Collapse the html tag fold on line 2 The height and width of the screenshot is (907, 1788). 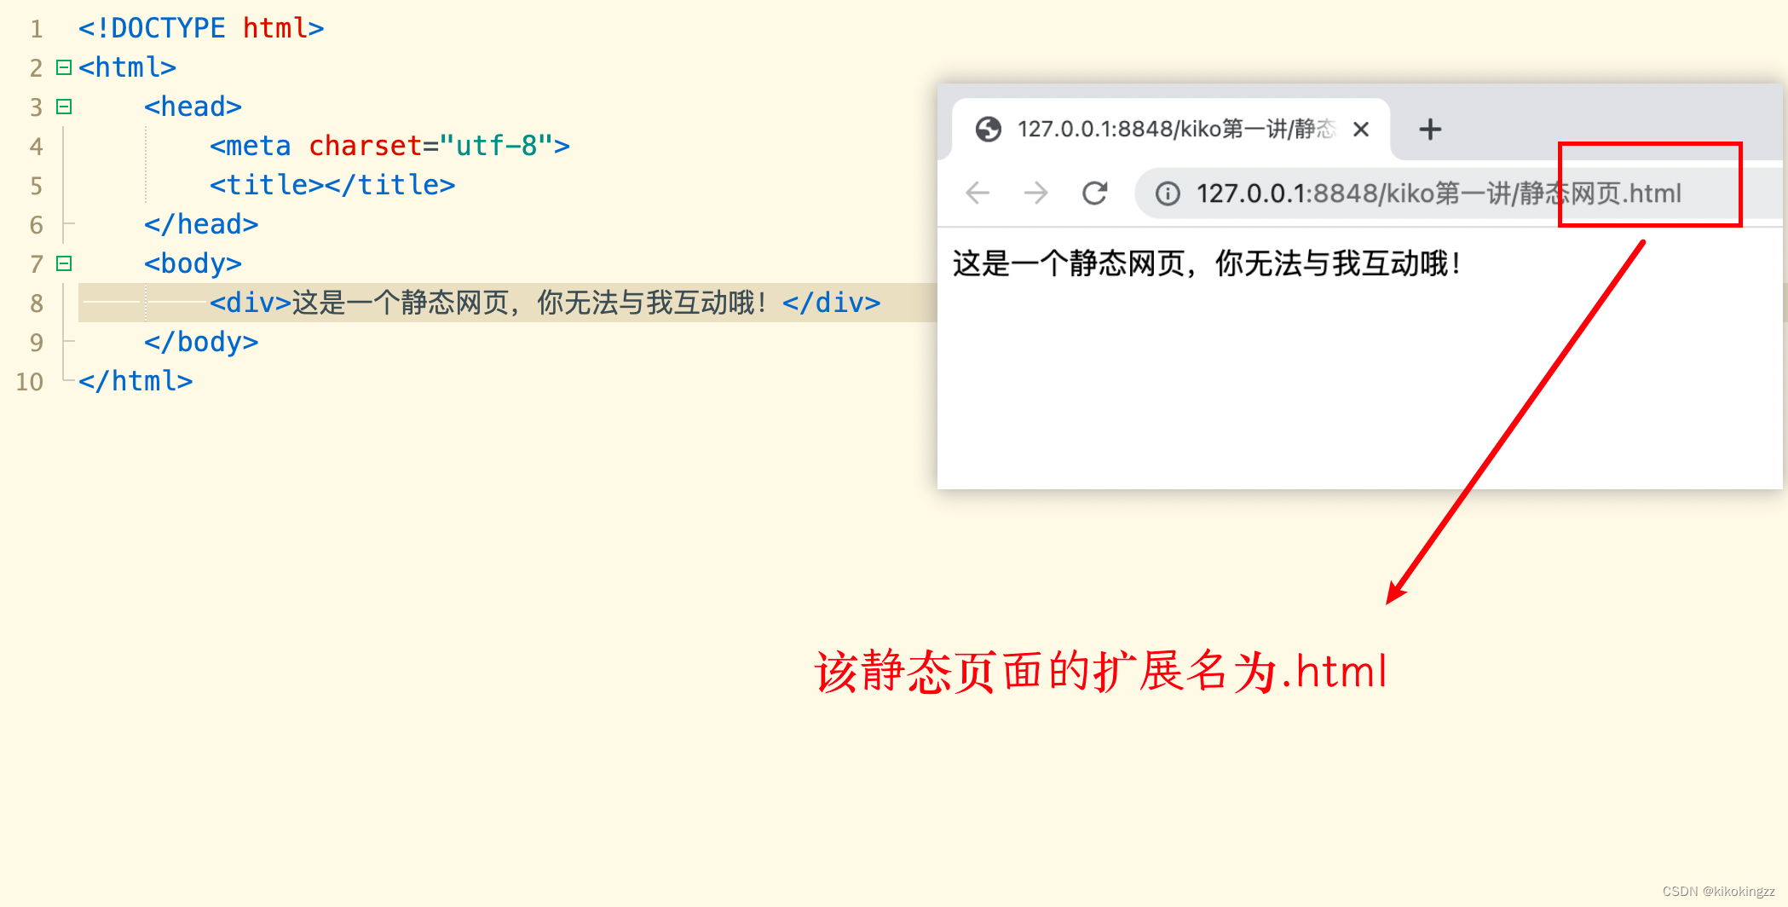pyautogui.click(x=64, y=67)
